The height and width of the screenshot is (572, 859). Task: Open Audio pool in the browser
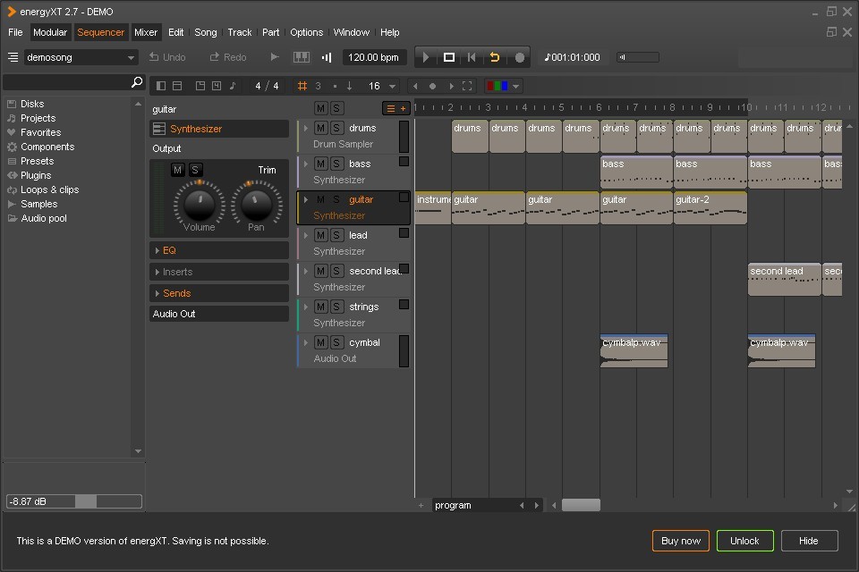(x=43, y=218)
